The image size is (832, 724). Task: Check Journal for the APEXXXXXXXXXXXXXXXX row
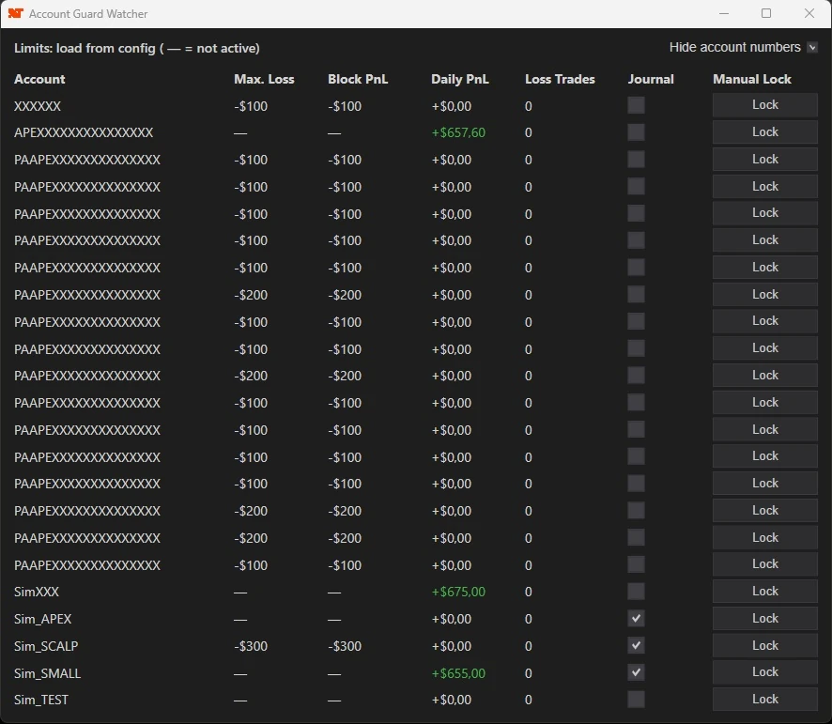pos(636,132)
